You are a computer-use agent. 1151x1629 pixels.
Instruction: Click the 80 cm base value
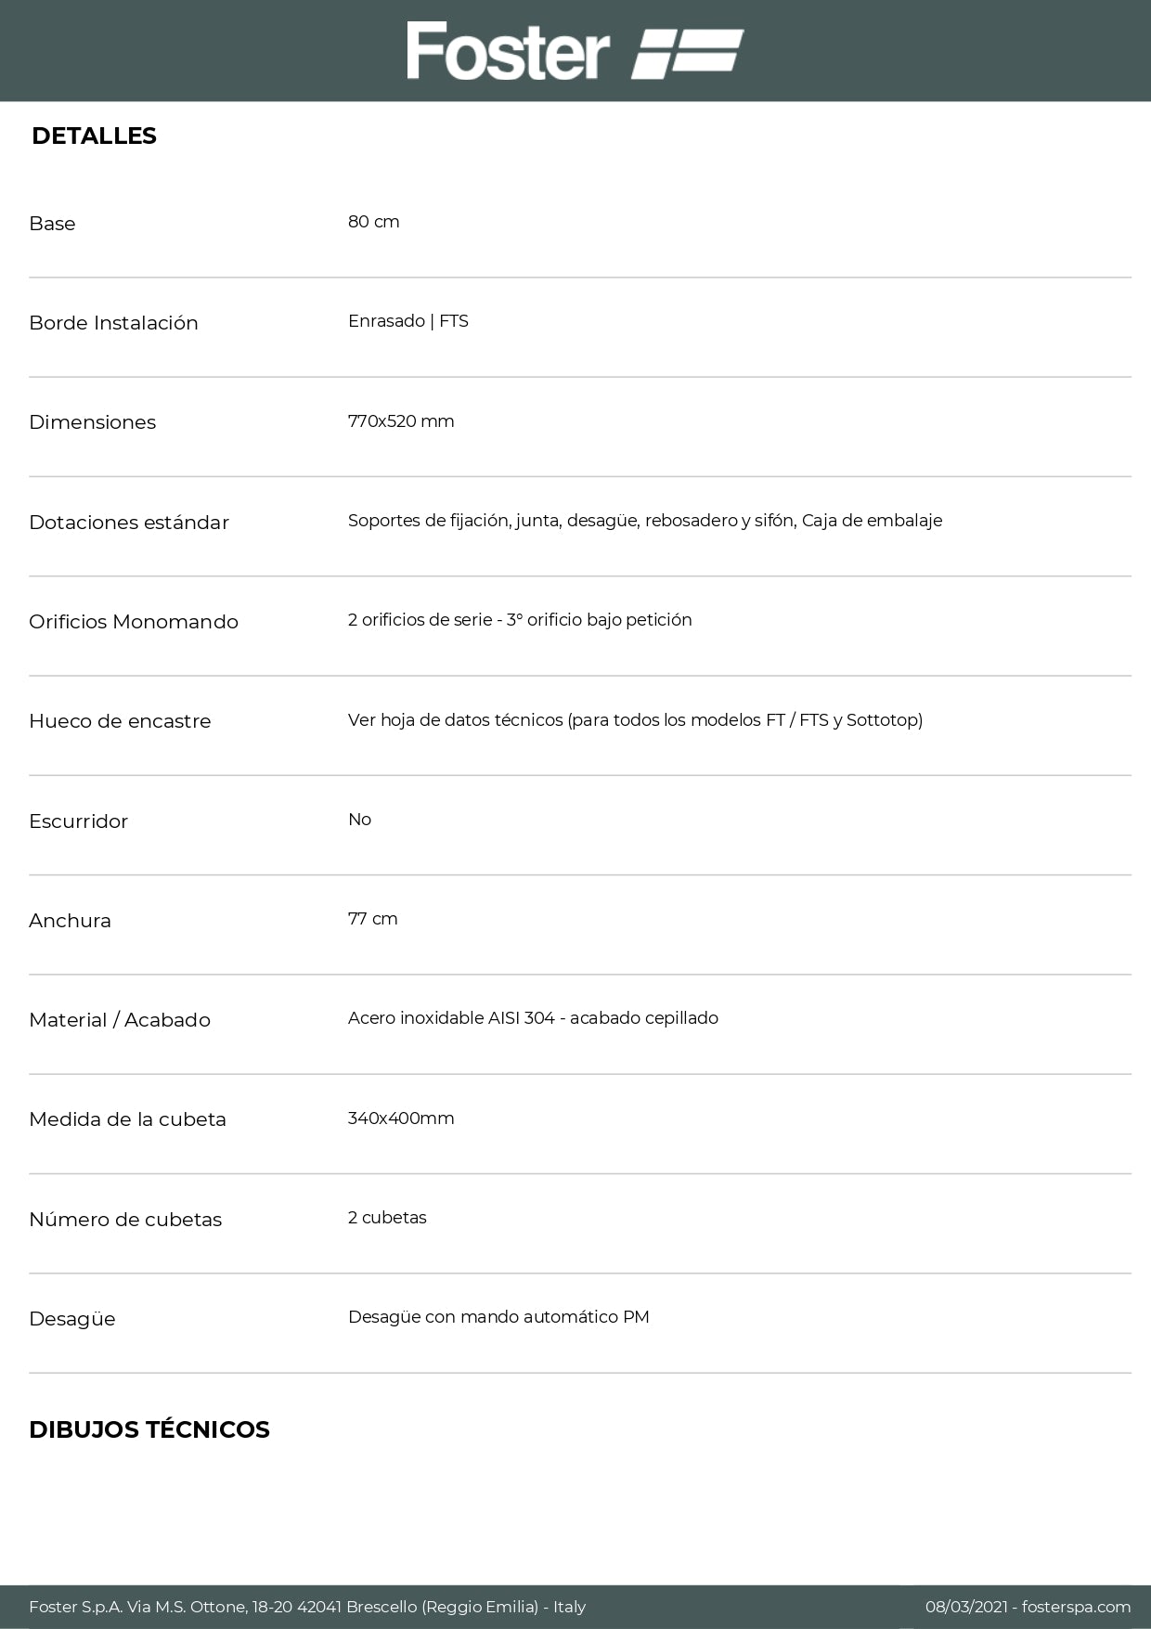(x=373, y=222)
